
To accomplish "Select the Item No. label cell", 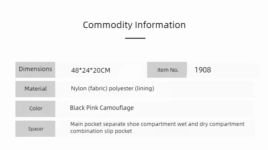I will click(167, 70).
